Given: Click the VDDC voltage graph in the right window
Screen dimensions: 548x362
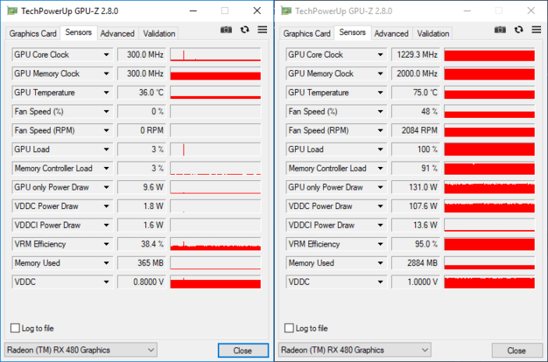Looking at the screenshot, I should point(489,282).
